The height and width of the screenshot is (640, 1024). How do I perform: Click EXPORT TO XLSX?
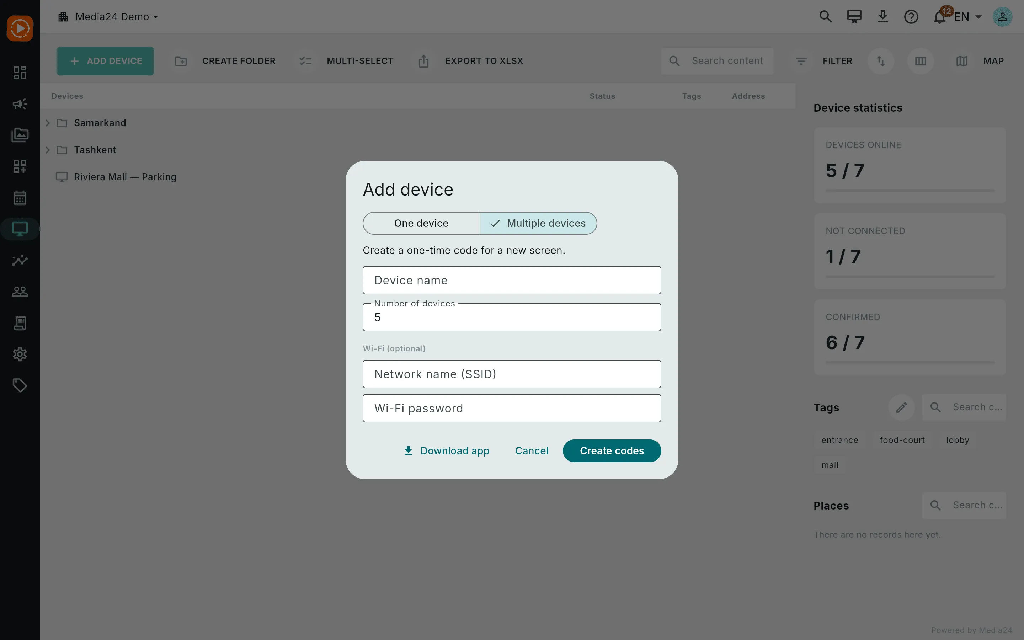[470, 61]
